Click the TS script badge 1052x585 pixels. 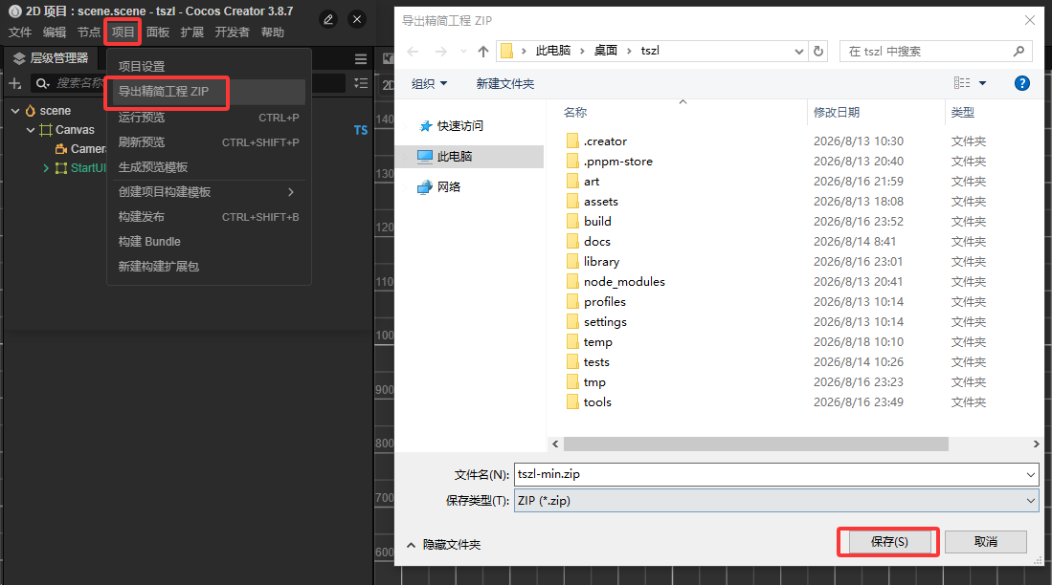coord(361,130)
